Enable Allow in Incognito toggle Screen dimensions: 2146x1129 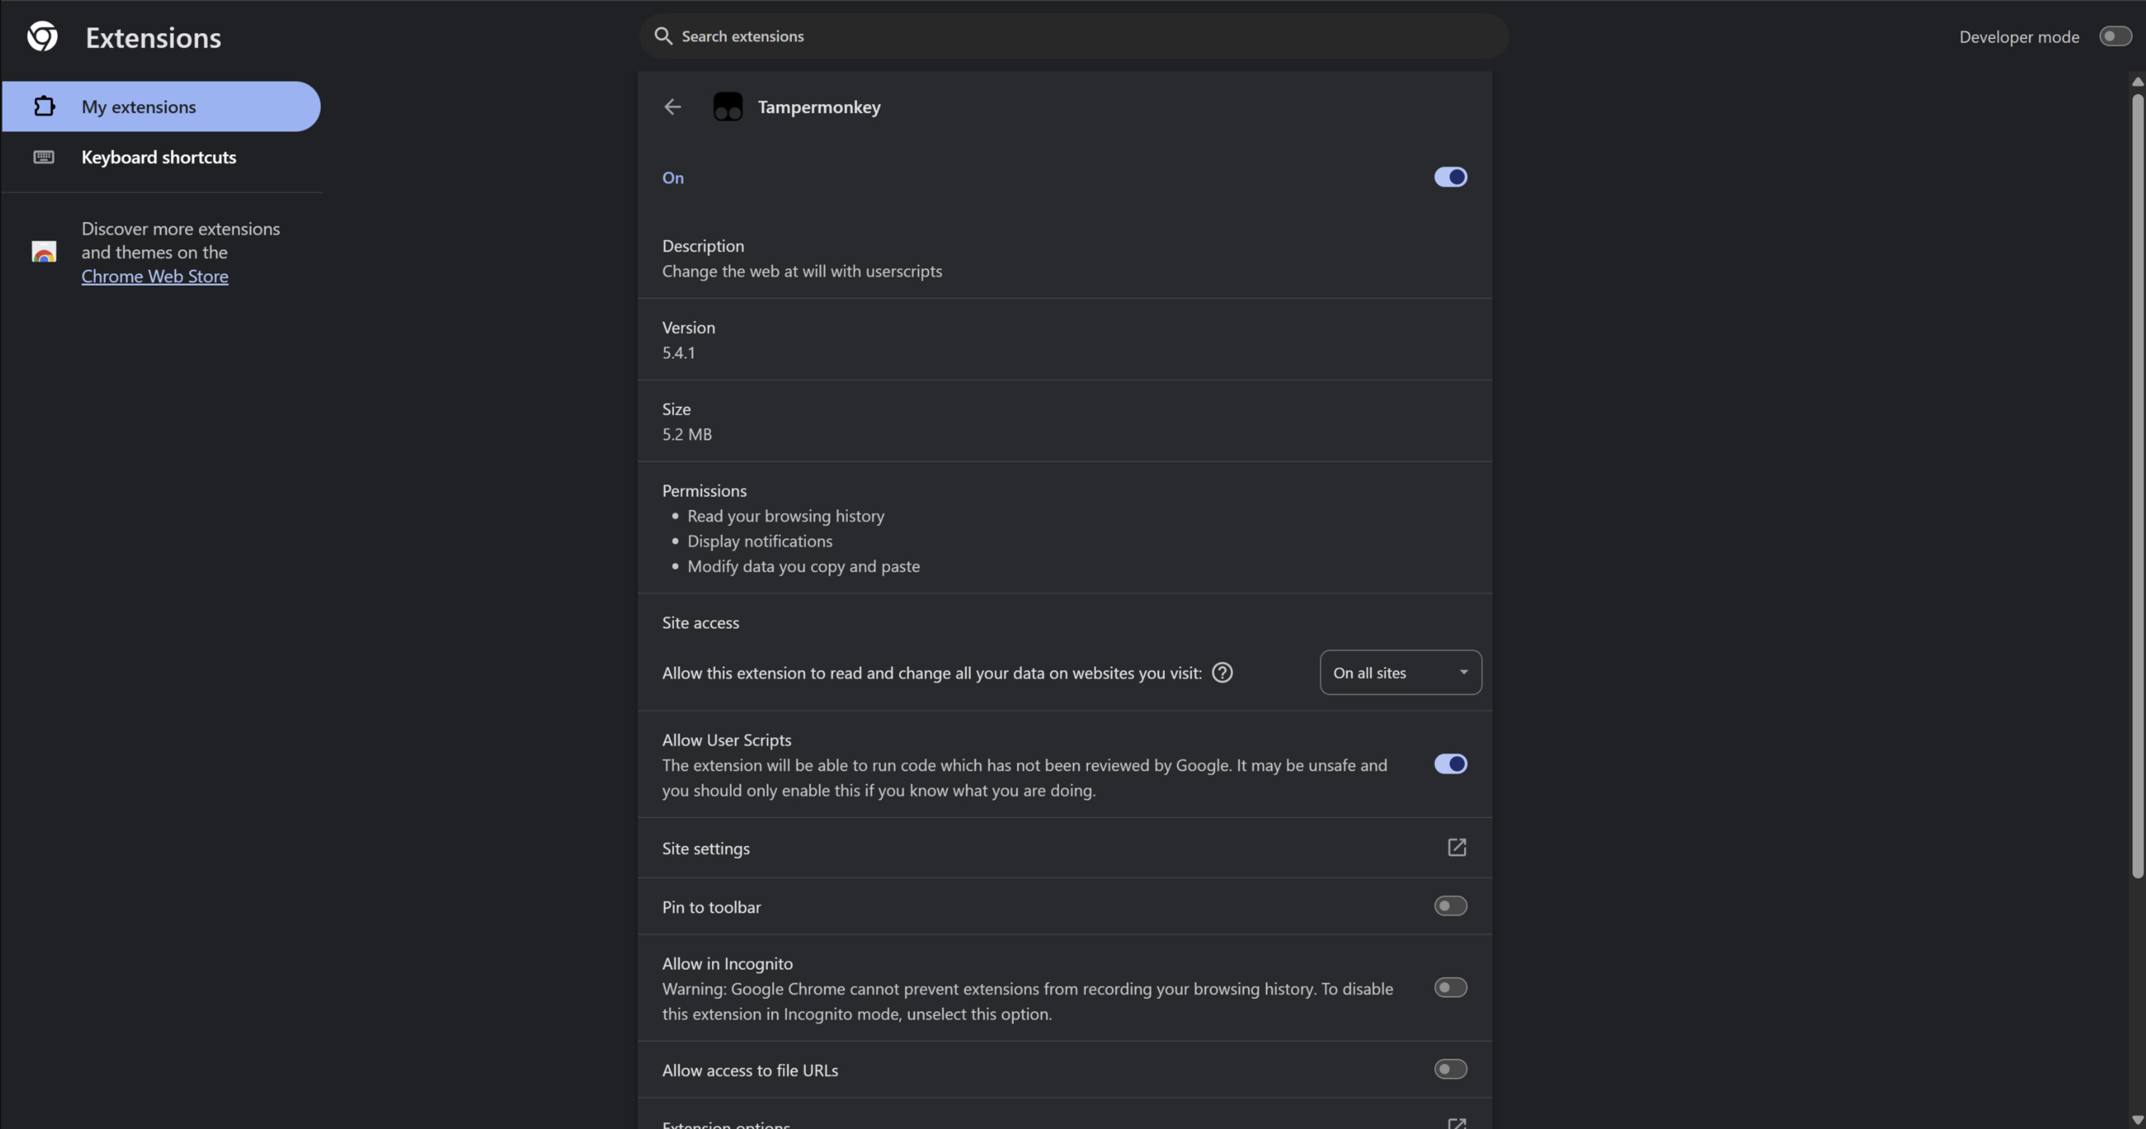(x=1450, y=988)
